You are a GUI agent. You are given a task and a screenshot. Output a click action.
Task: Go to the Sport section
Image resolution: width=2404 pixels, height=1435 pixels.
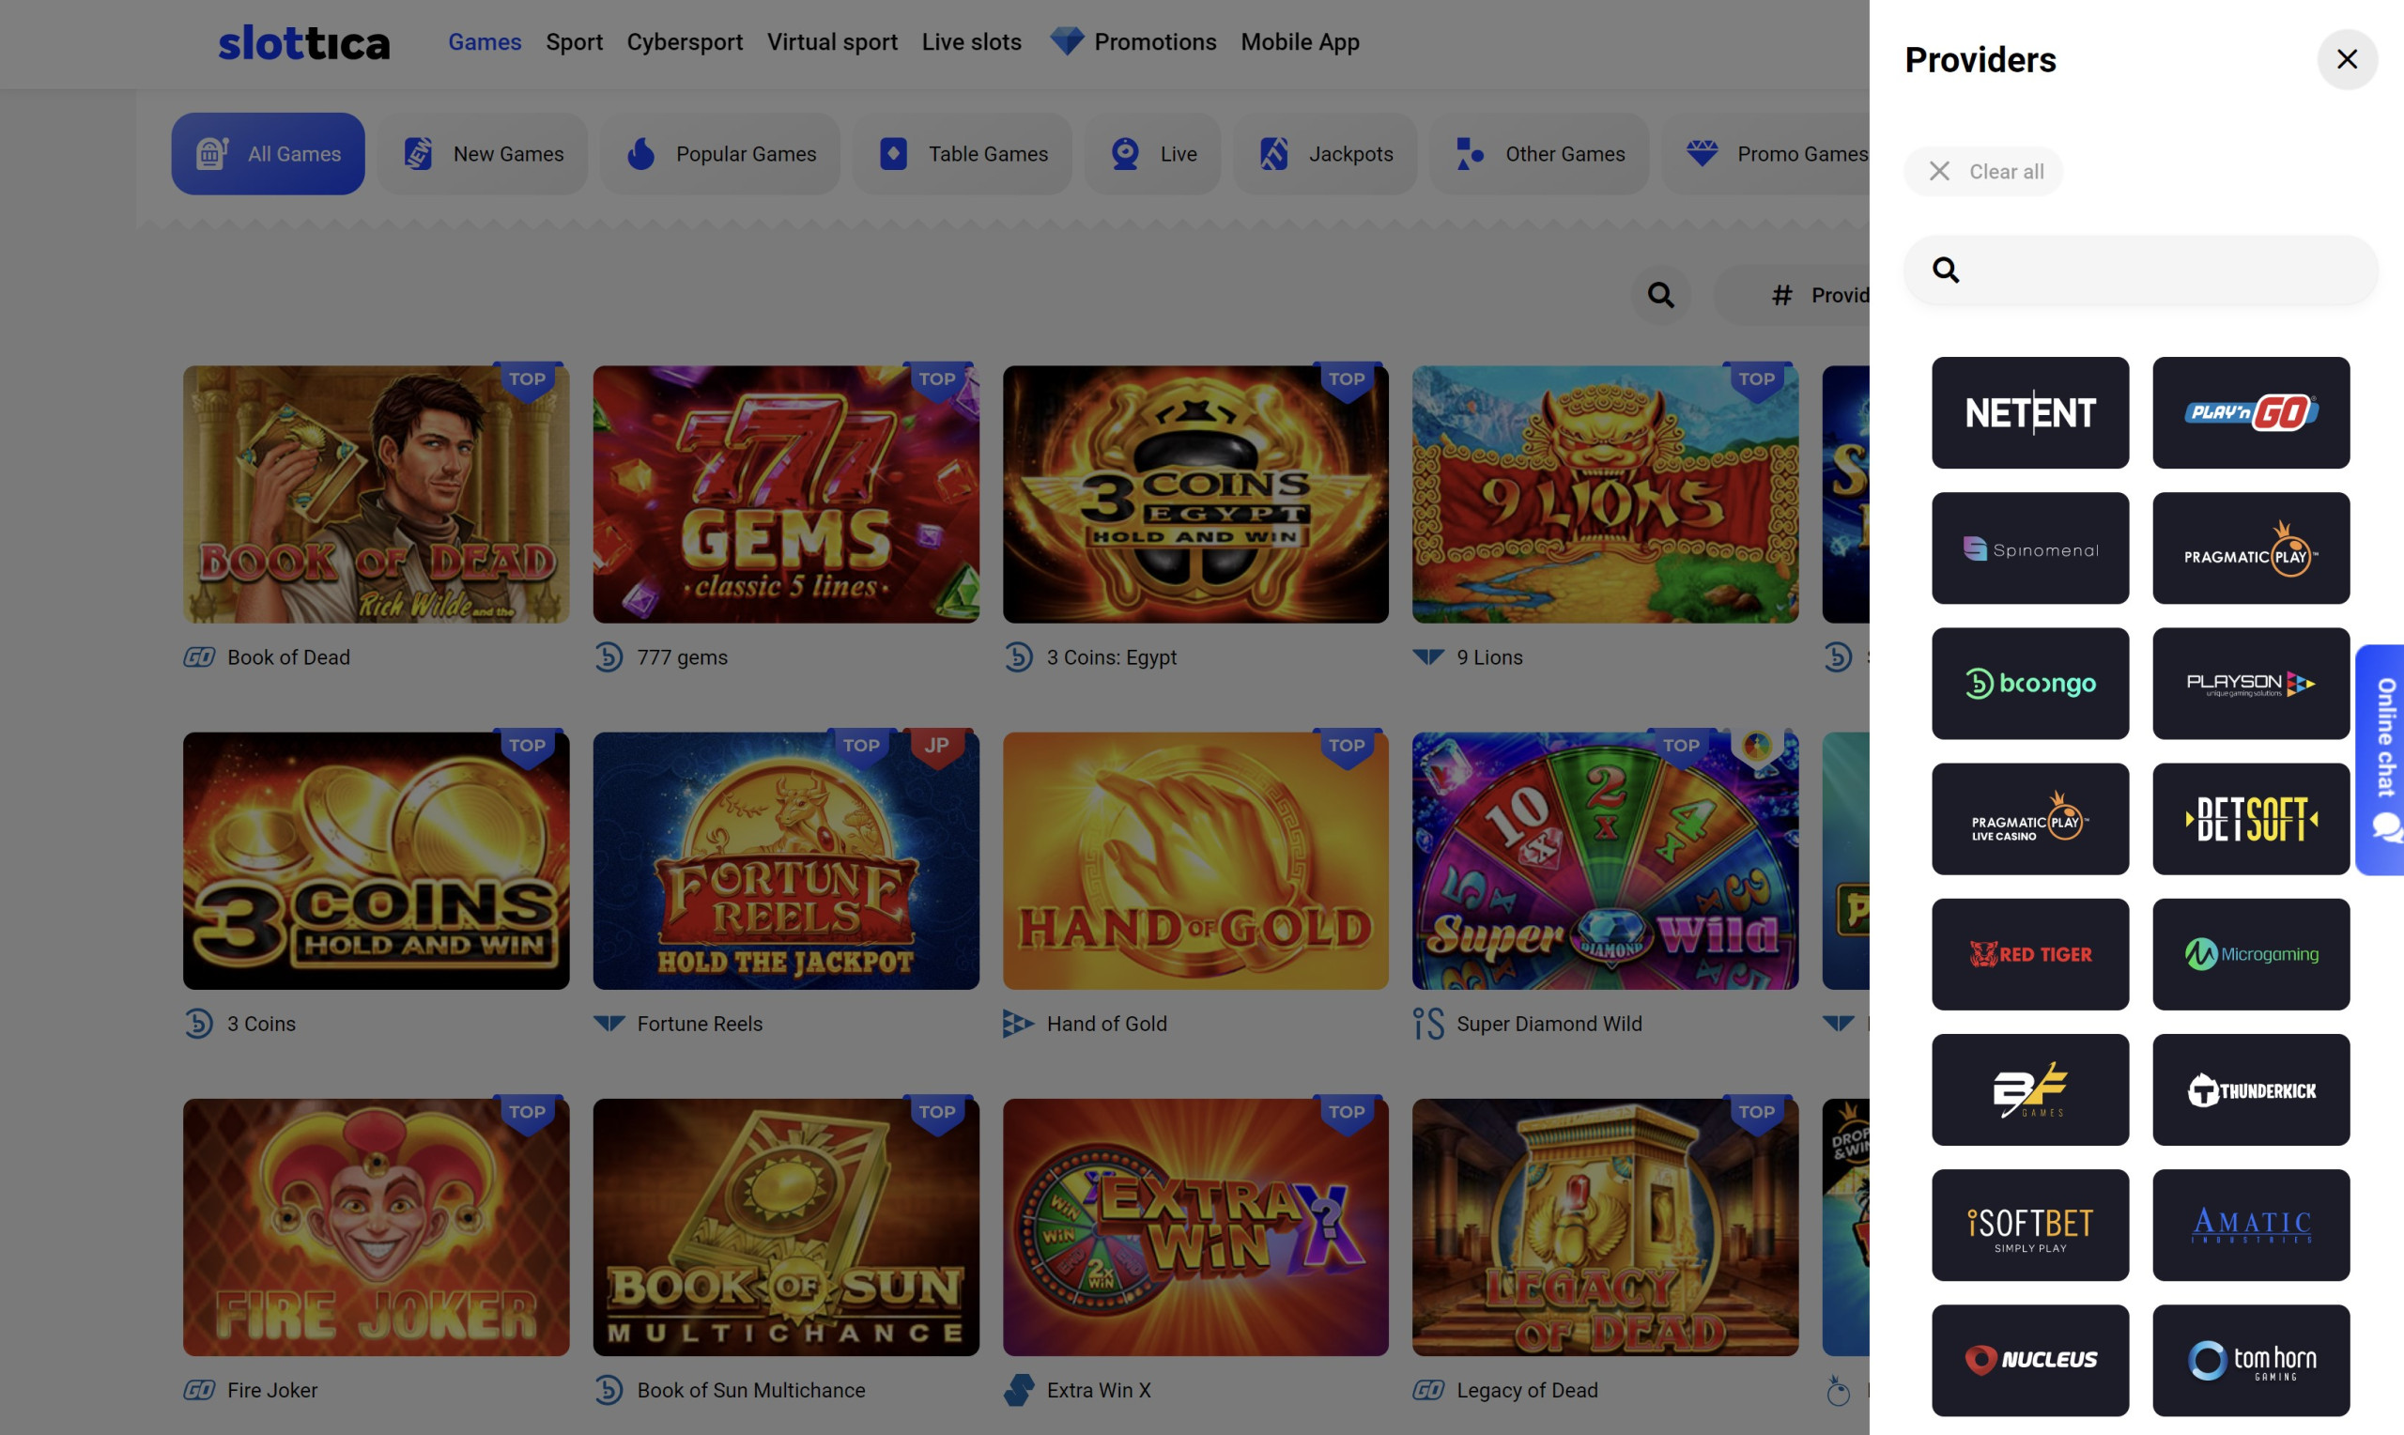tap(574, 41)
